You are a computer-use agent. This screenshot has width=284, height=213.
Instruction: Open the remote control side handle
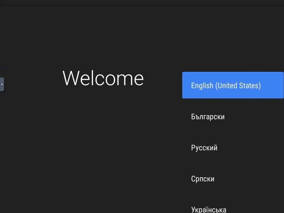pos(2,84)
